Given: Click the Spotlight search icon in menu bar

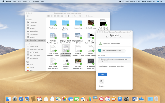Looking at the screenshot, I should pos(154,1).
